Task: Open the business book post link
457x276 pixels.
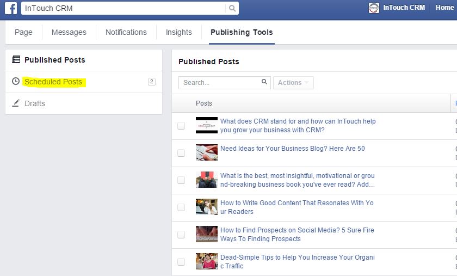Action: tap(297, 180)
